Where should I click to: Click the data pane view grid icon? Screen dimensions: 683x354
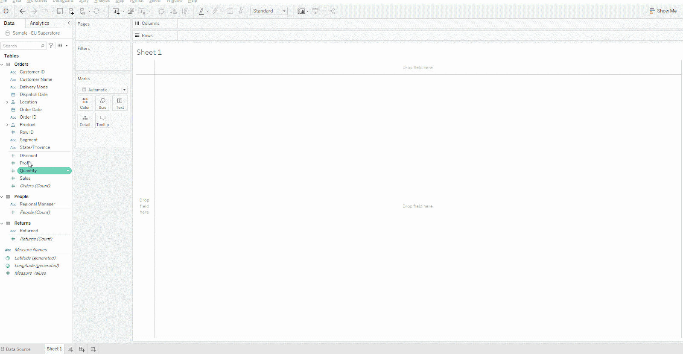pos(60,46)
